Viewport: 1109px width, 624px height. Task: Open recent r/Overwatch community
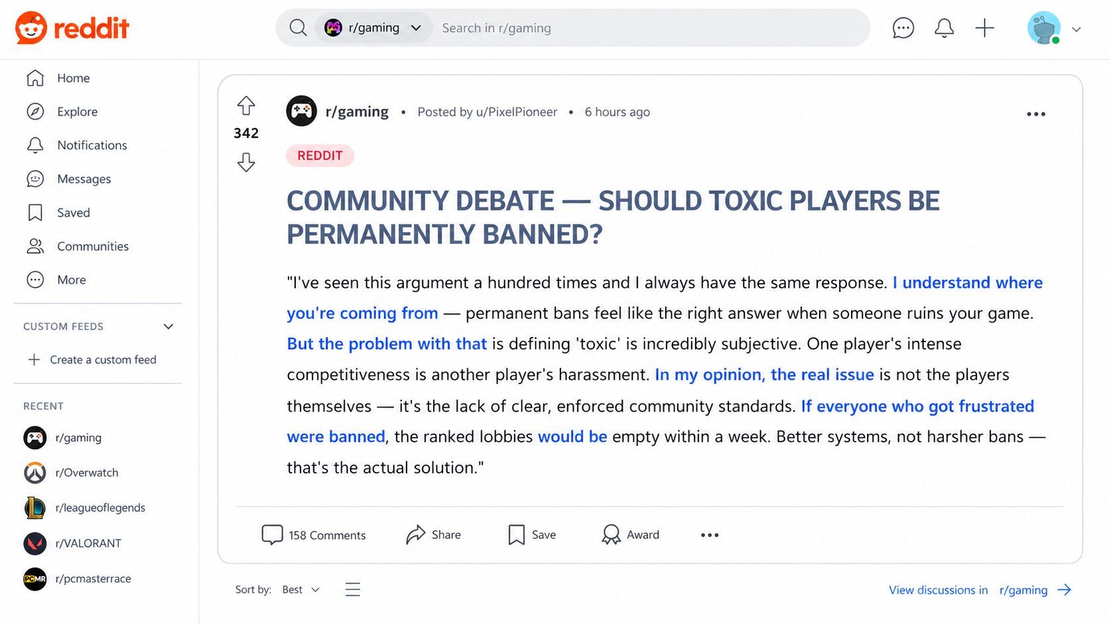pos(72,473)
